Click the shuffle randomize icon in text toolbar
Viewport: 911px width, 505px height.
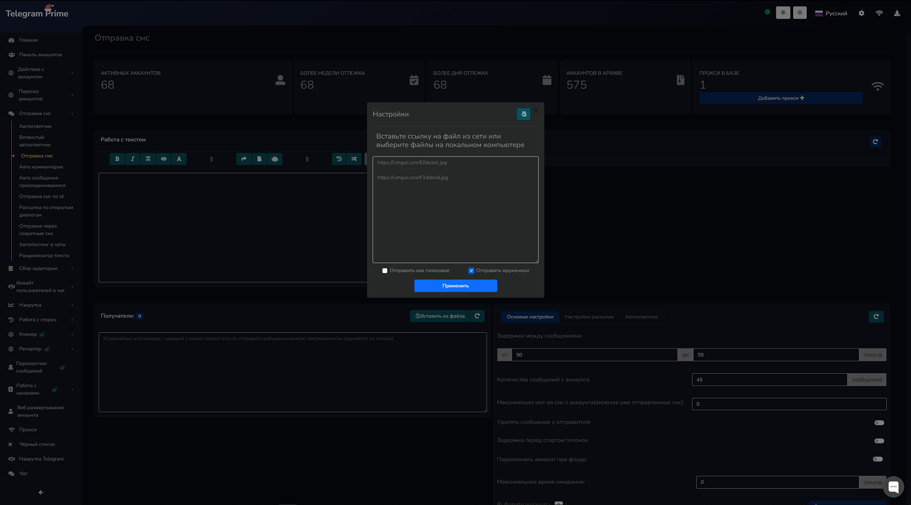click(354, 159)
